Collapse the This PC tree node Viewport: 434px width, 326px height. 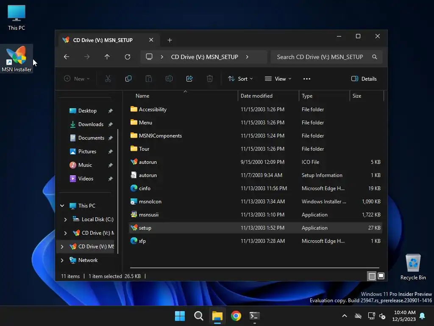[62, 206]
